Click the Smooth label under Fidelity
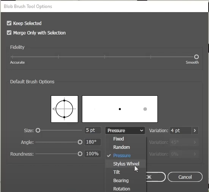This screenshot has width=209, height=192. (x=192, y=62)
